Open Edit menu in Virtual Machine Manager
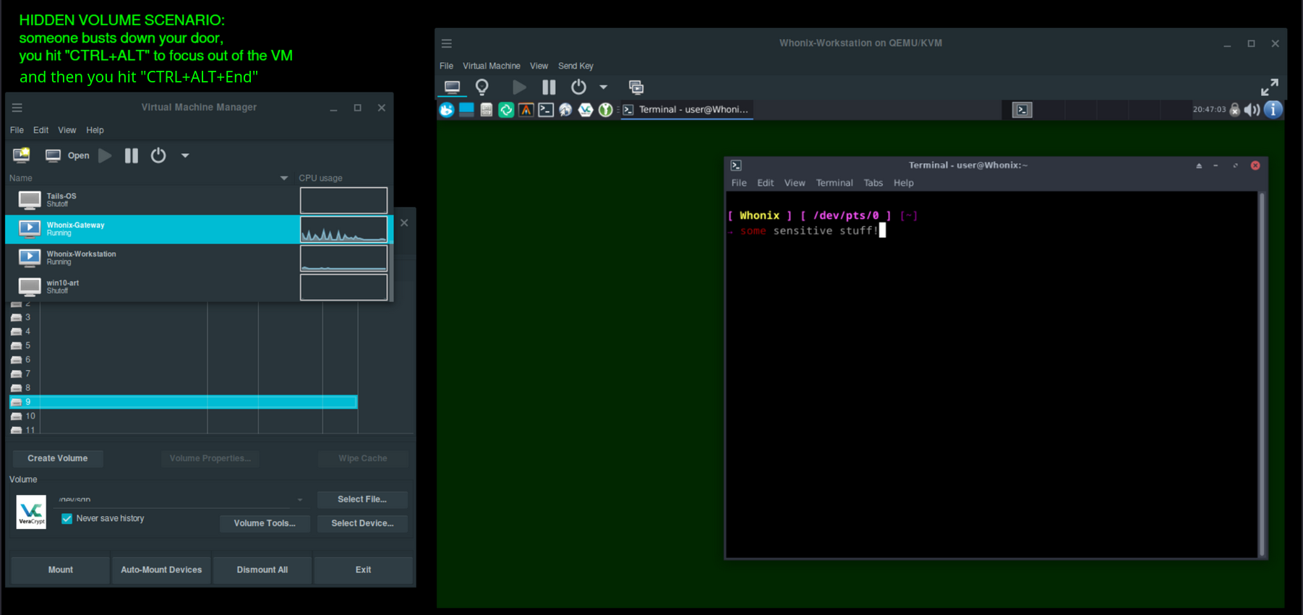 pyautogui.click(x=40, y=130)
